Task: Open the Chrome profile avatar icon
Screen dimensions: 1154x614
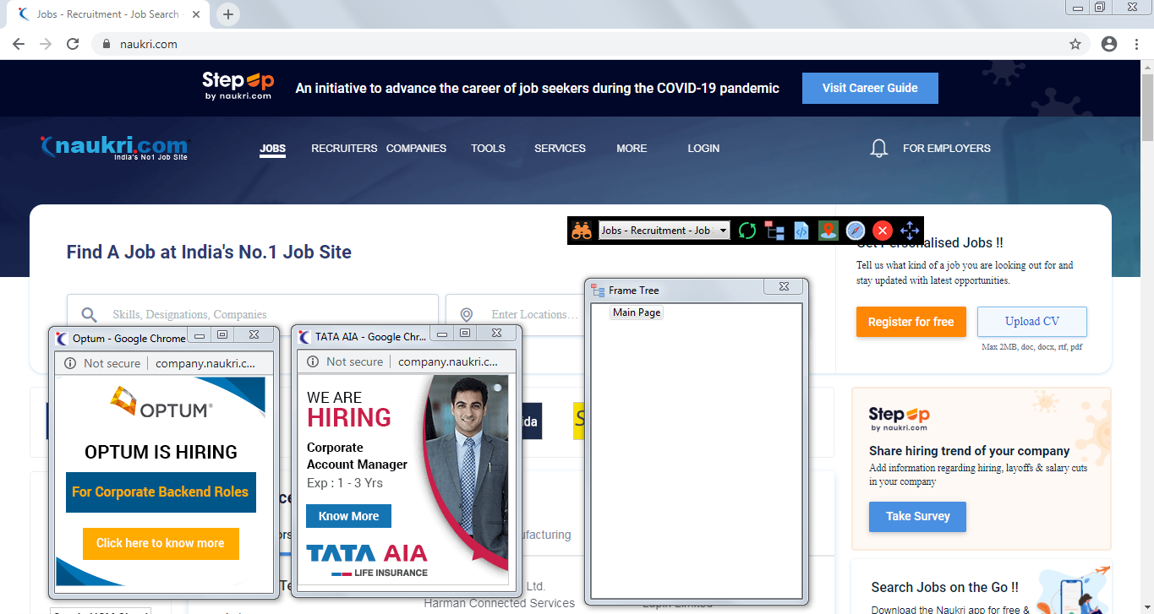Action: click(1109, 44)
